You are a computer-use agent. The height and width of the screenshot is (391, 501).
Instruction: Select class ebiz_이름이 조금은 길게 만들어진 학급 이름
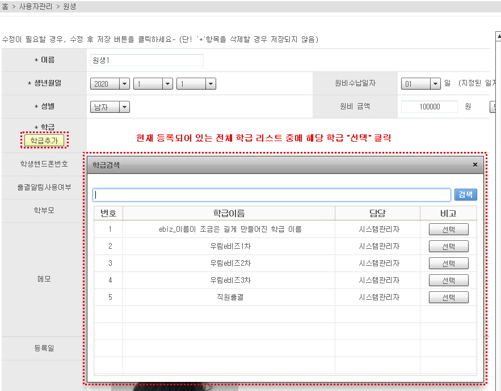pyautogui.click(x=449, y=229)
